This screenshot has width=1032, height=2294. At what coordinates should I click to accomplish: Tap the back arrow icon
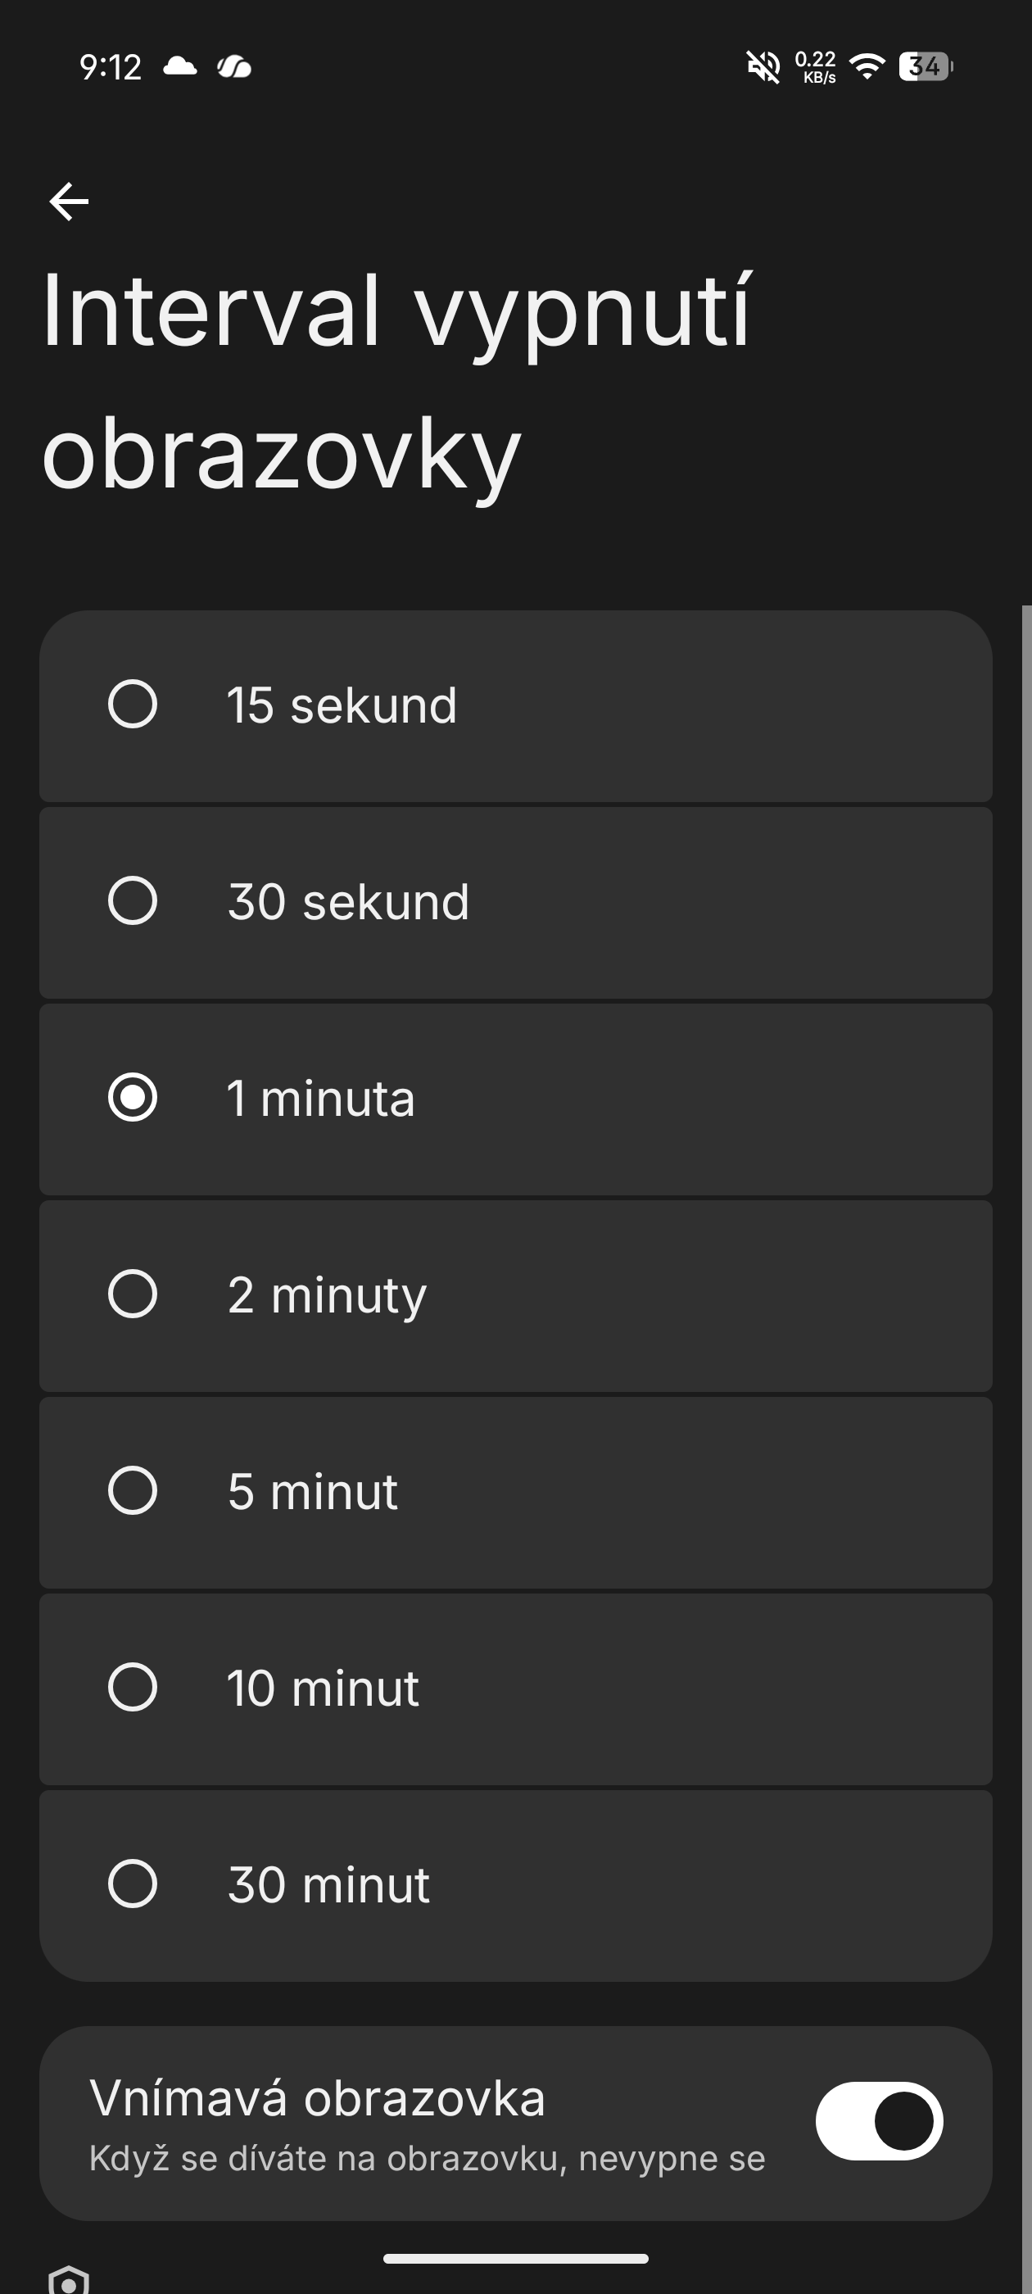tap(69, 202)
